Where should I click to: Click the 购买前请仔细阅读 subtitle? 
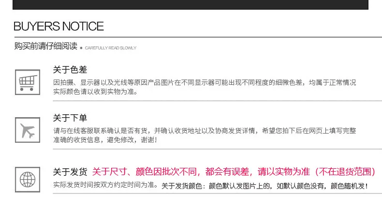[46, 46]
